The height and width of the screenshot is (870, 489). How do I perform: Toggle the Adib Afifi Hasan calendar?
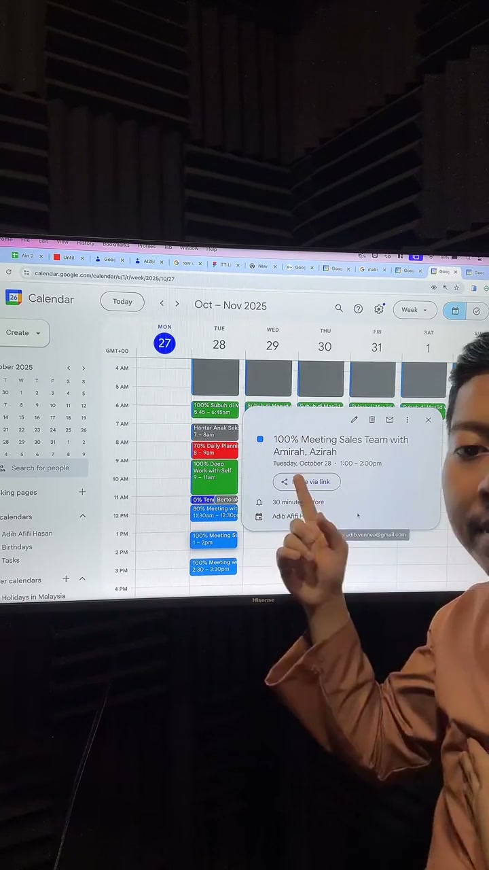[26, 534]
